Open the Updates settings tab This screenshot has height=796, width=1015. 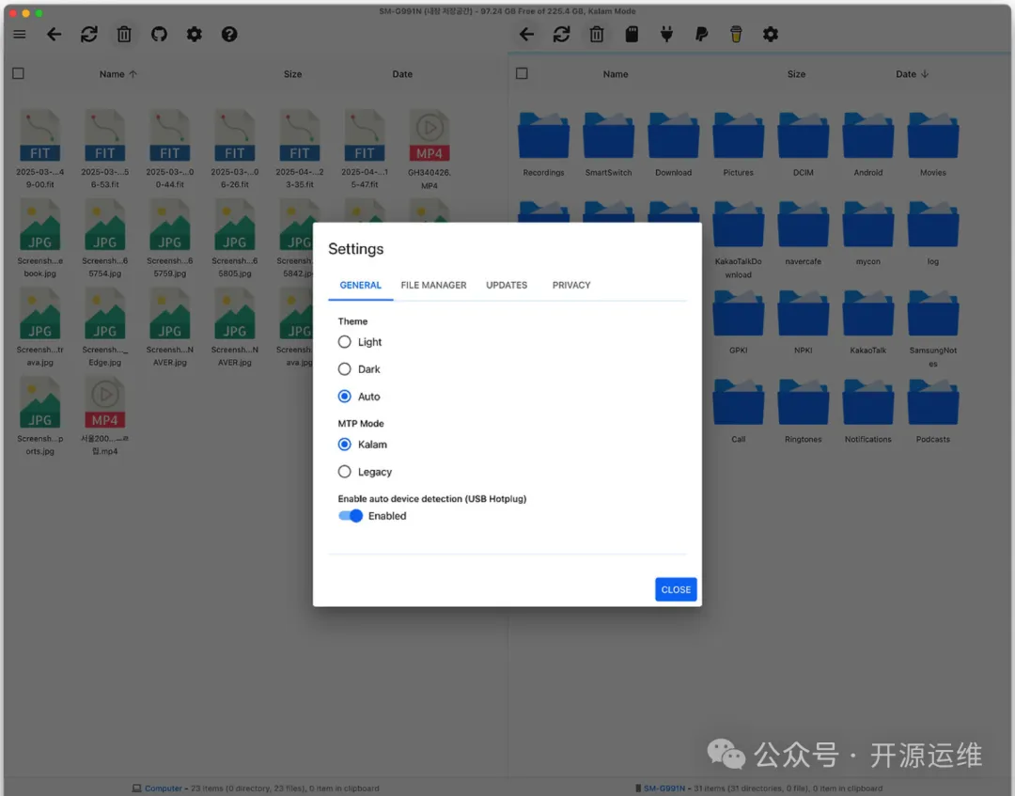(x=507, y=285)
